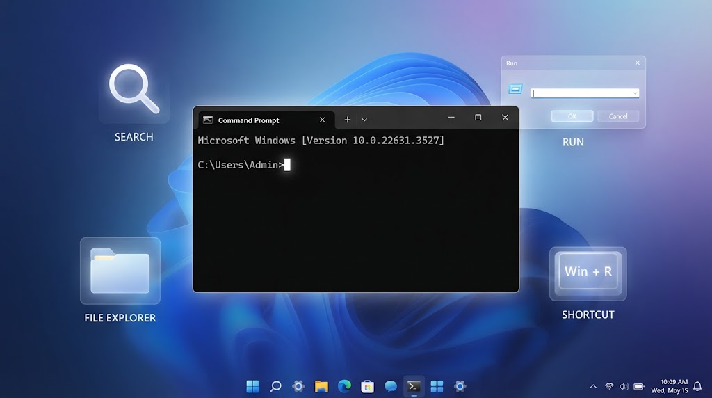The width and height of the screenshot is (712, 398).
Task: Click the Run dialog program icon
Action: pyautogui.click(x=515, y=89)
